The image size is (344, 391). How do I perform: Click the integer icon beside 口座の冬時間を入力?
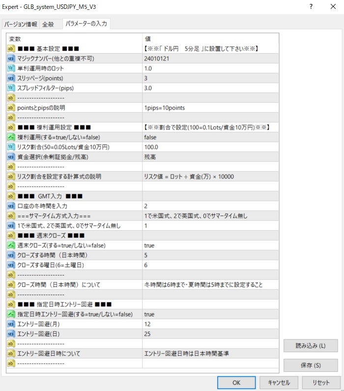click(x=11, y=206)
